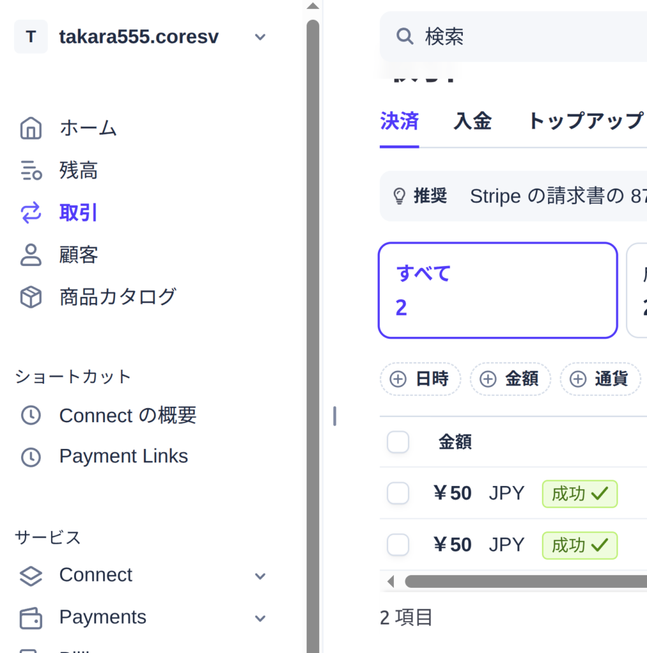Open Payment Links shortcut
Image resolution: width=647 pixels, height=653 pixels.
(123, 457)
